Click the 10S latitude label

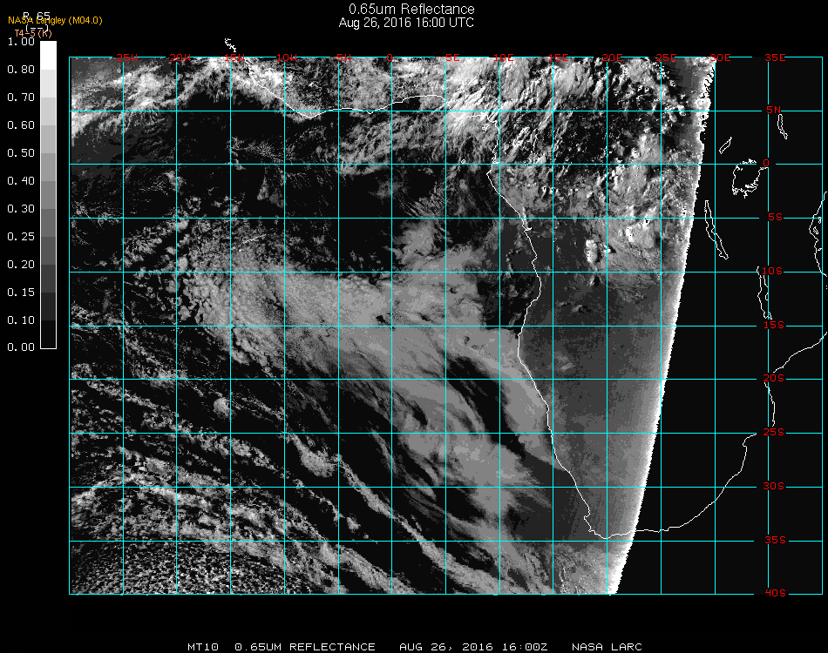pos(772,271)
